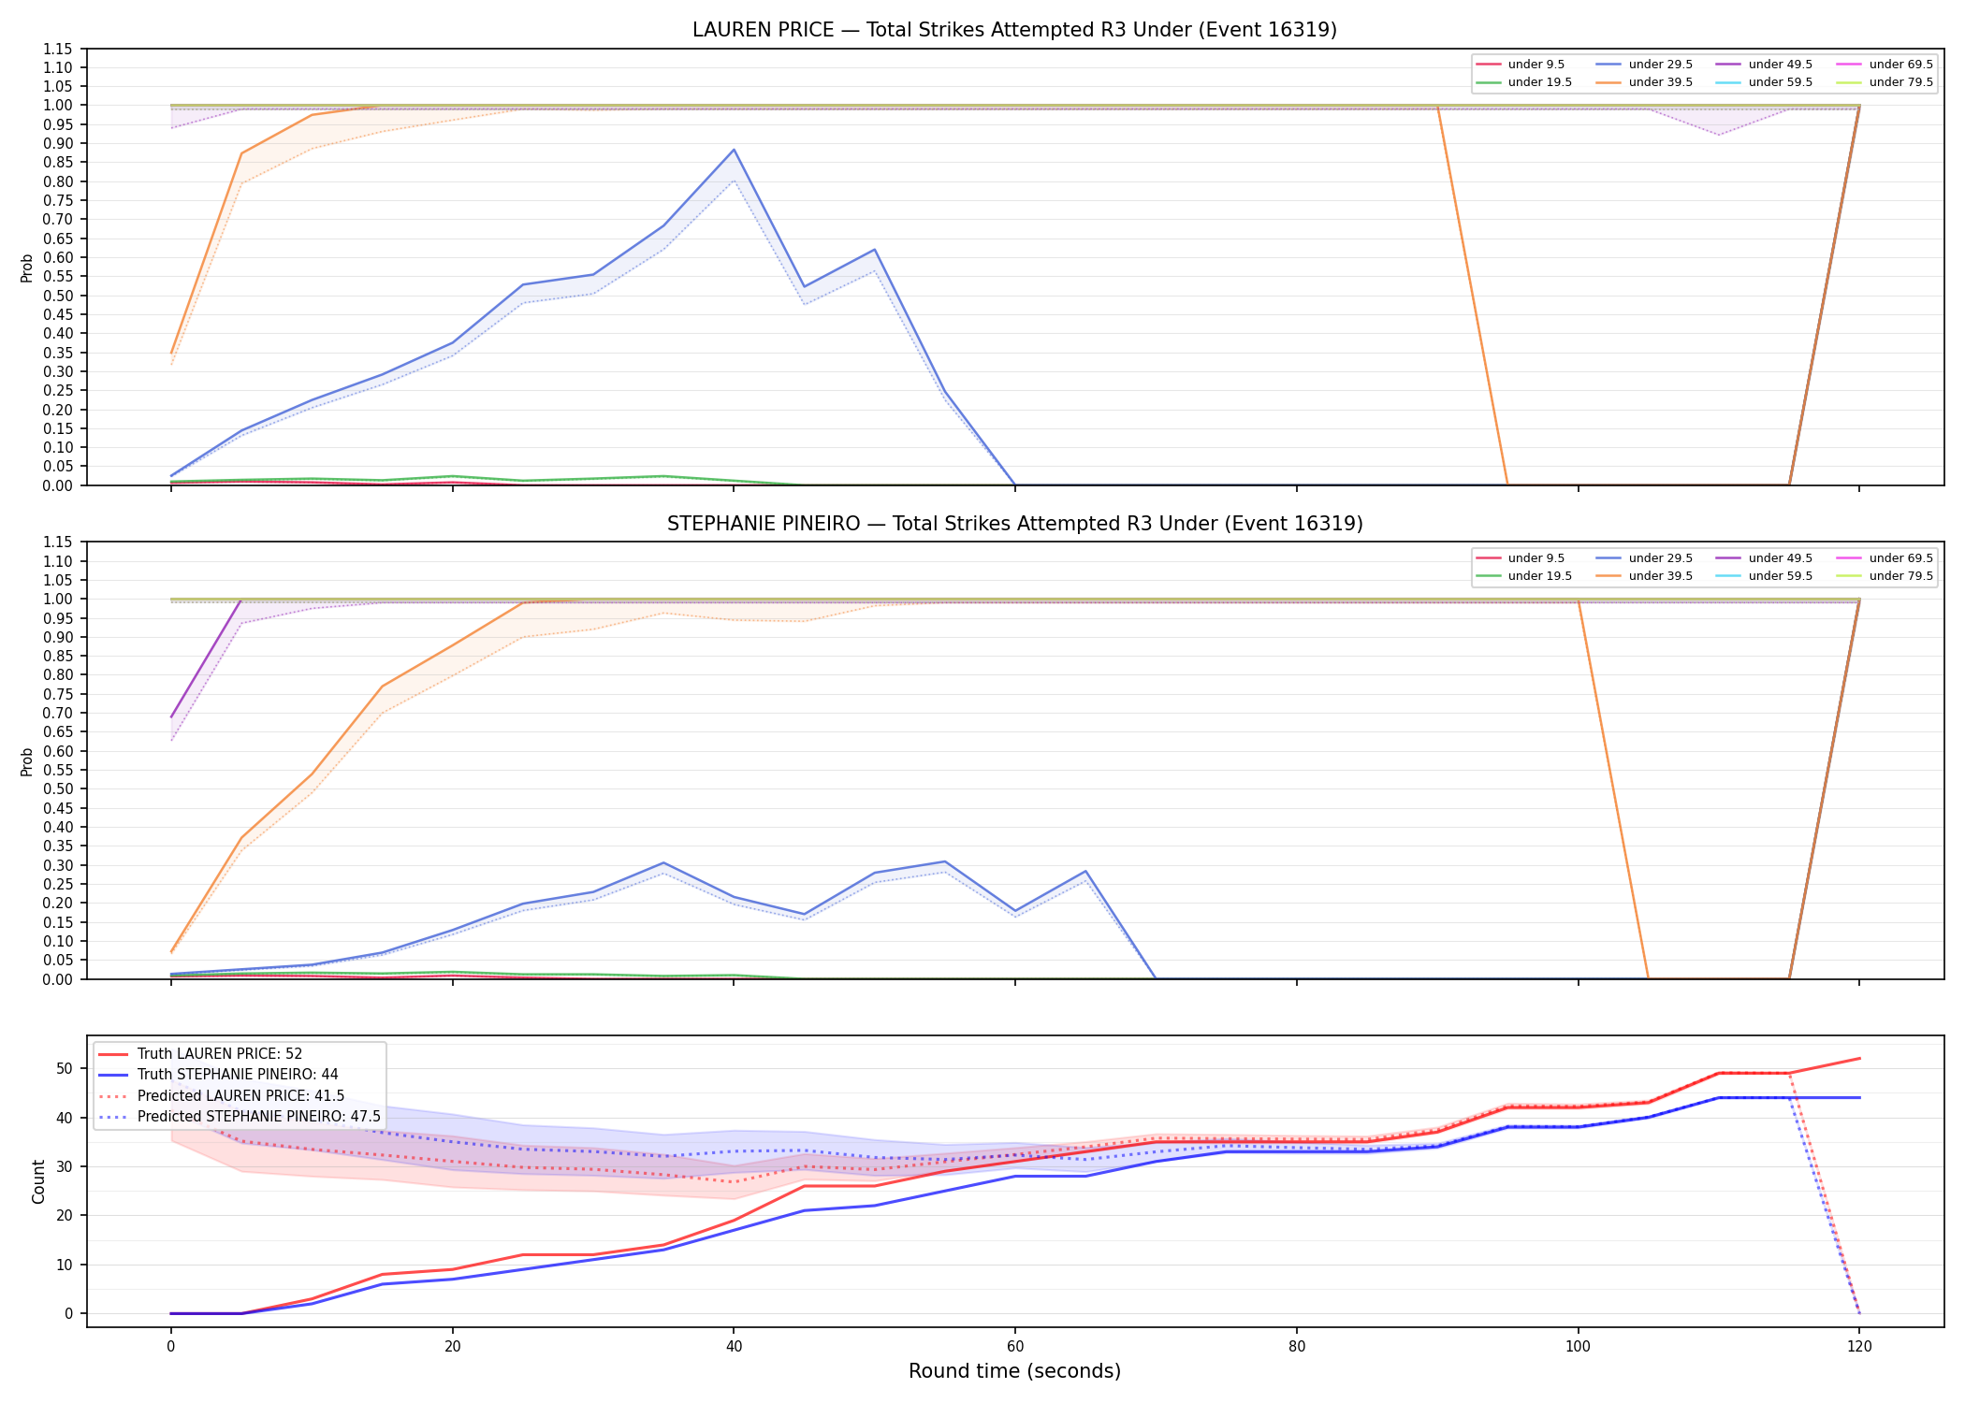Click the Count axis tick label 50

pyautogui.click(x=65, y=1068)
